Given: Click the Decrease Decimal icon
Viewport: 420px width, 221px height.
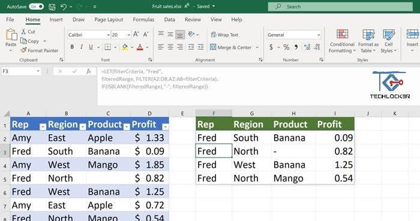Looking at the screenshot, I should 317,47.
